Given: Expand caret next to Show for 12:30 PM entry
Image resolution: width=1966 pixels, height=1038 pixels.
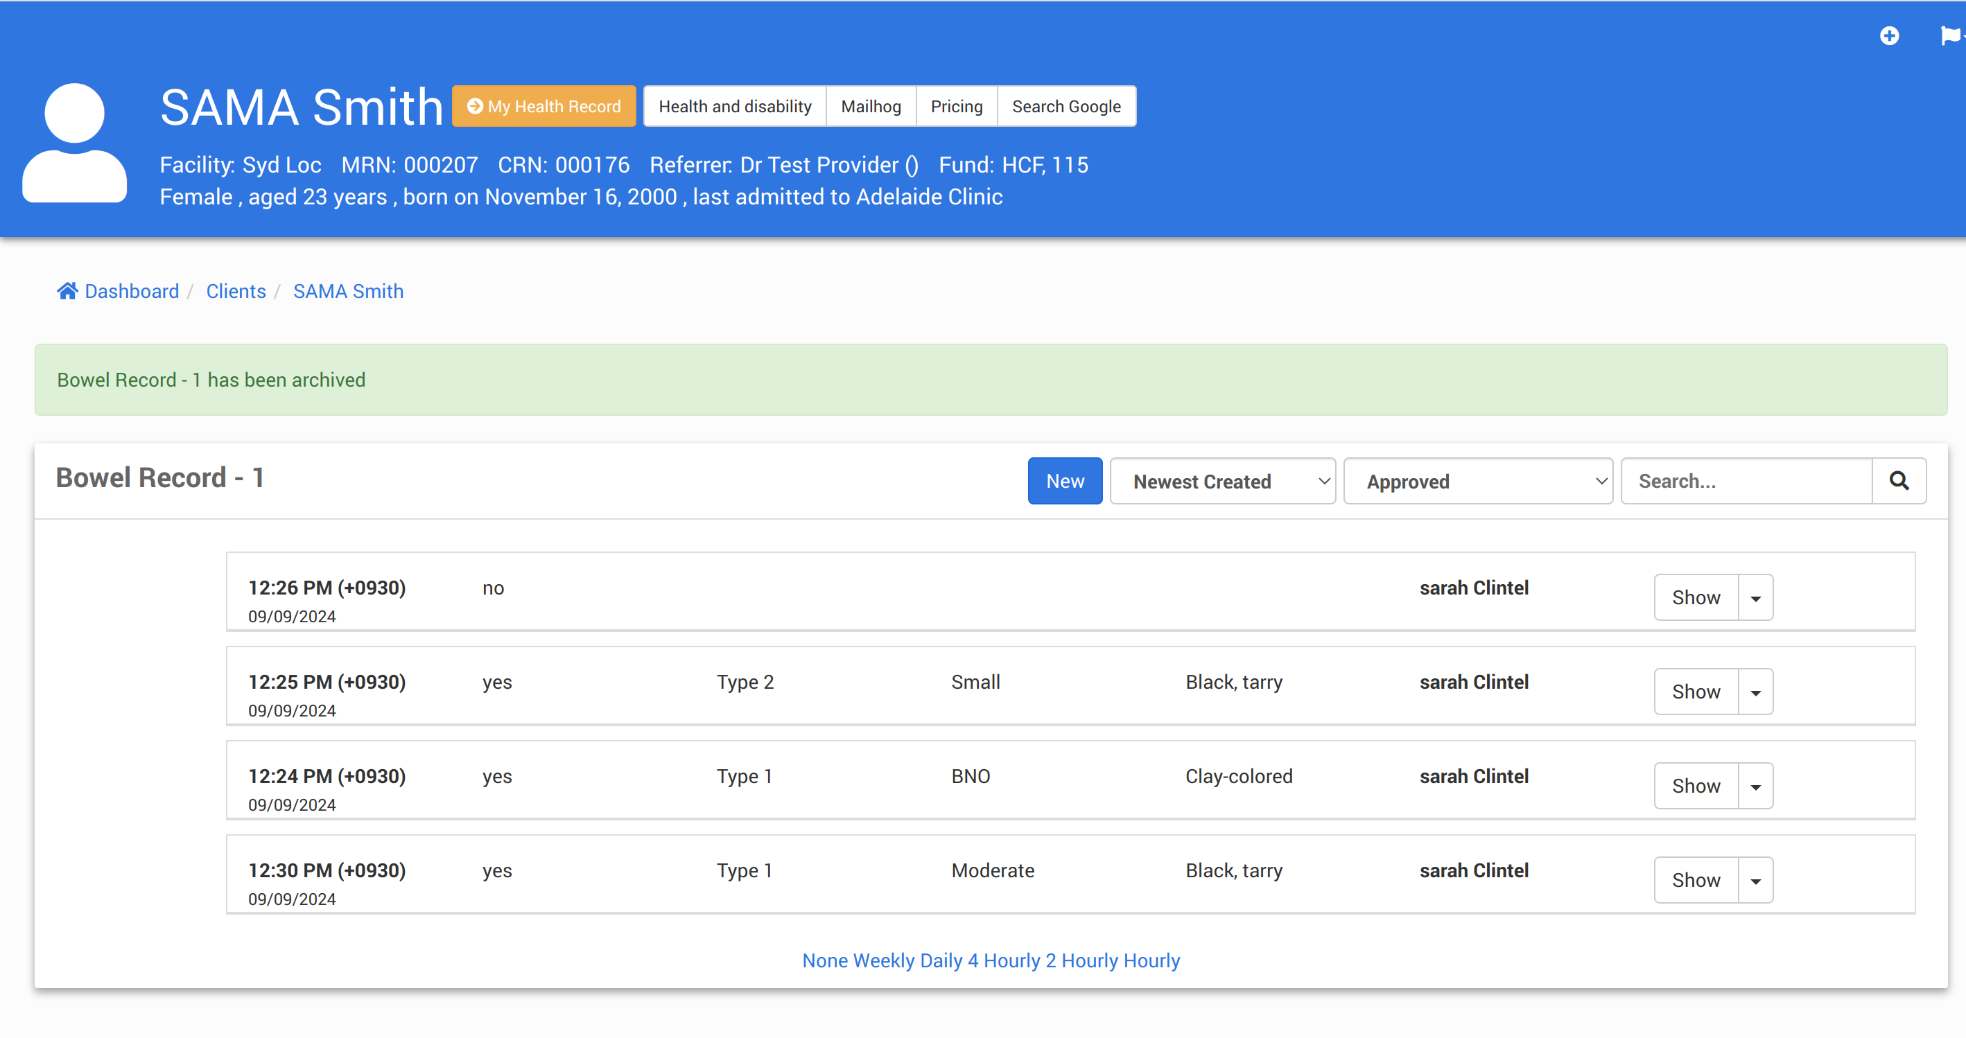Looking at the screenshot, I should [1755, 880].
